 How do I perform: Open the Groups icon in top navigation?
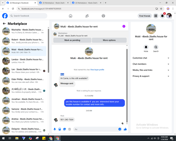(x=103, y=16)
